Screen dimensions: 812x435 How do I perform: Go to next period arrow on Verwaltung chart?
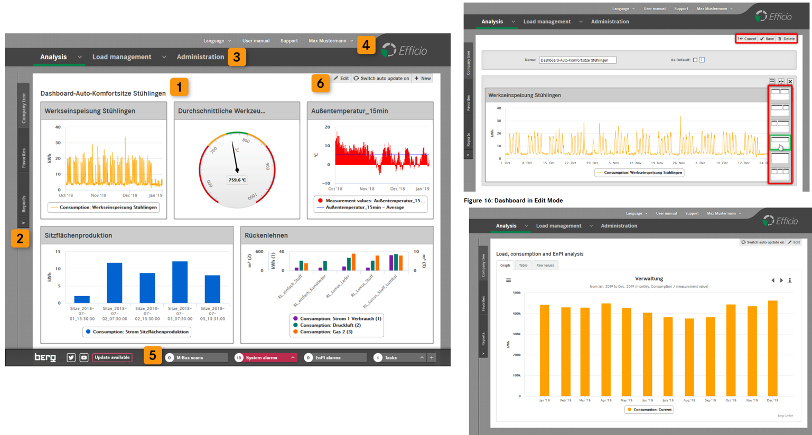point(781,280)
